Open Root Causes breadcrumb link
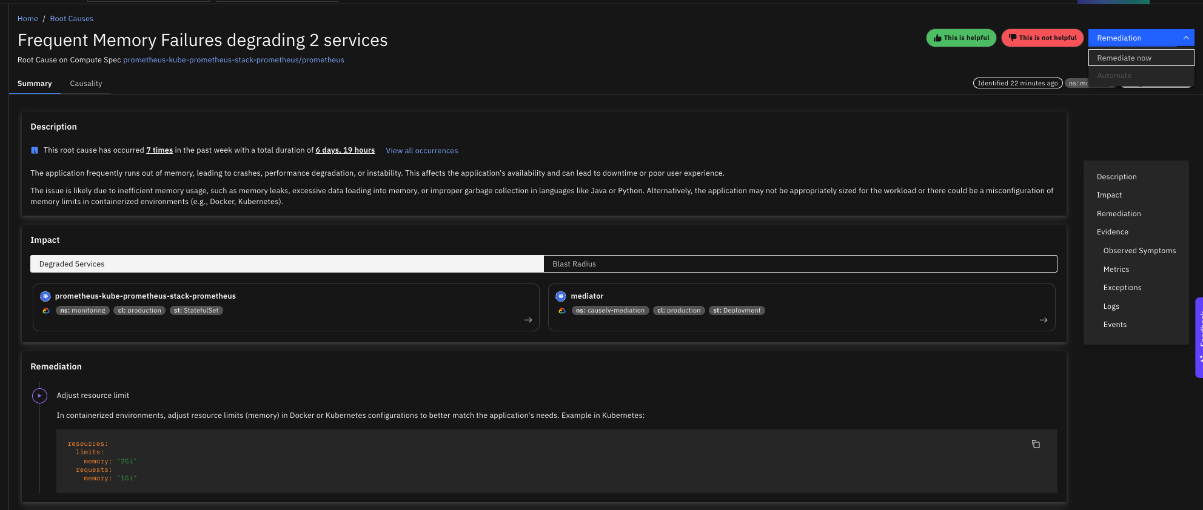 point(72,19)
